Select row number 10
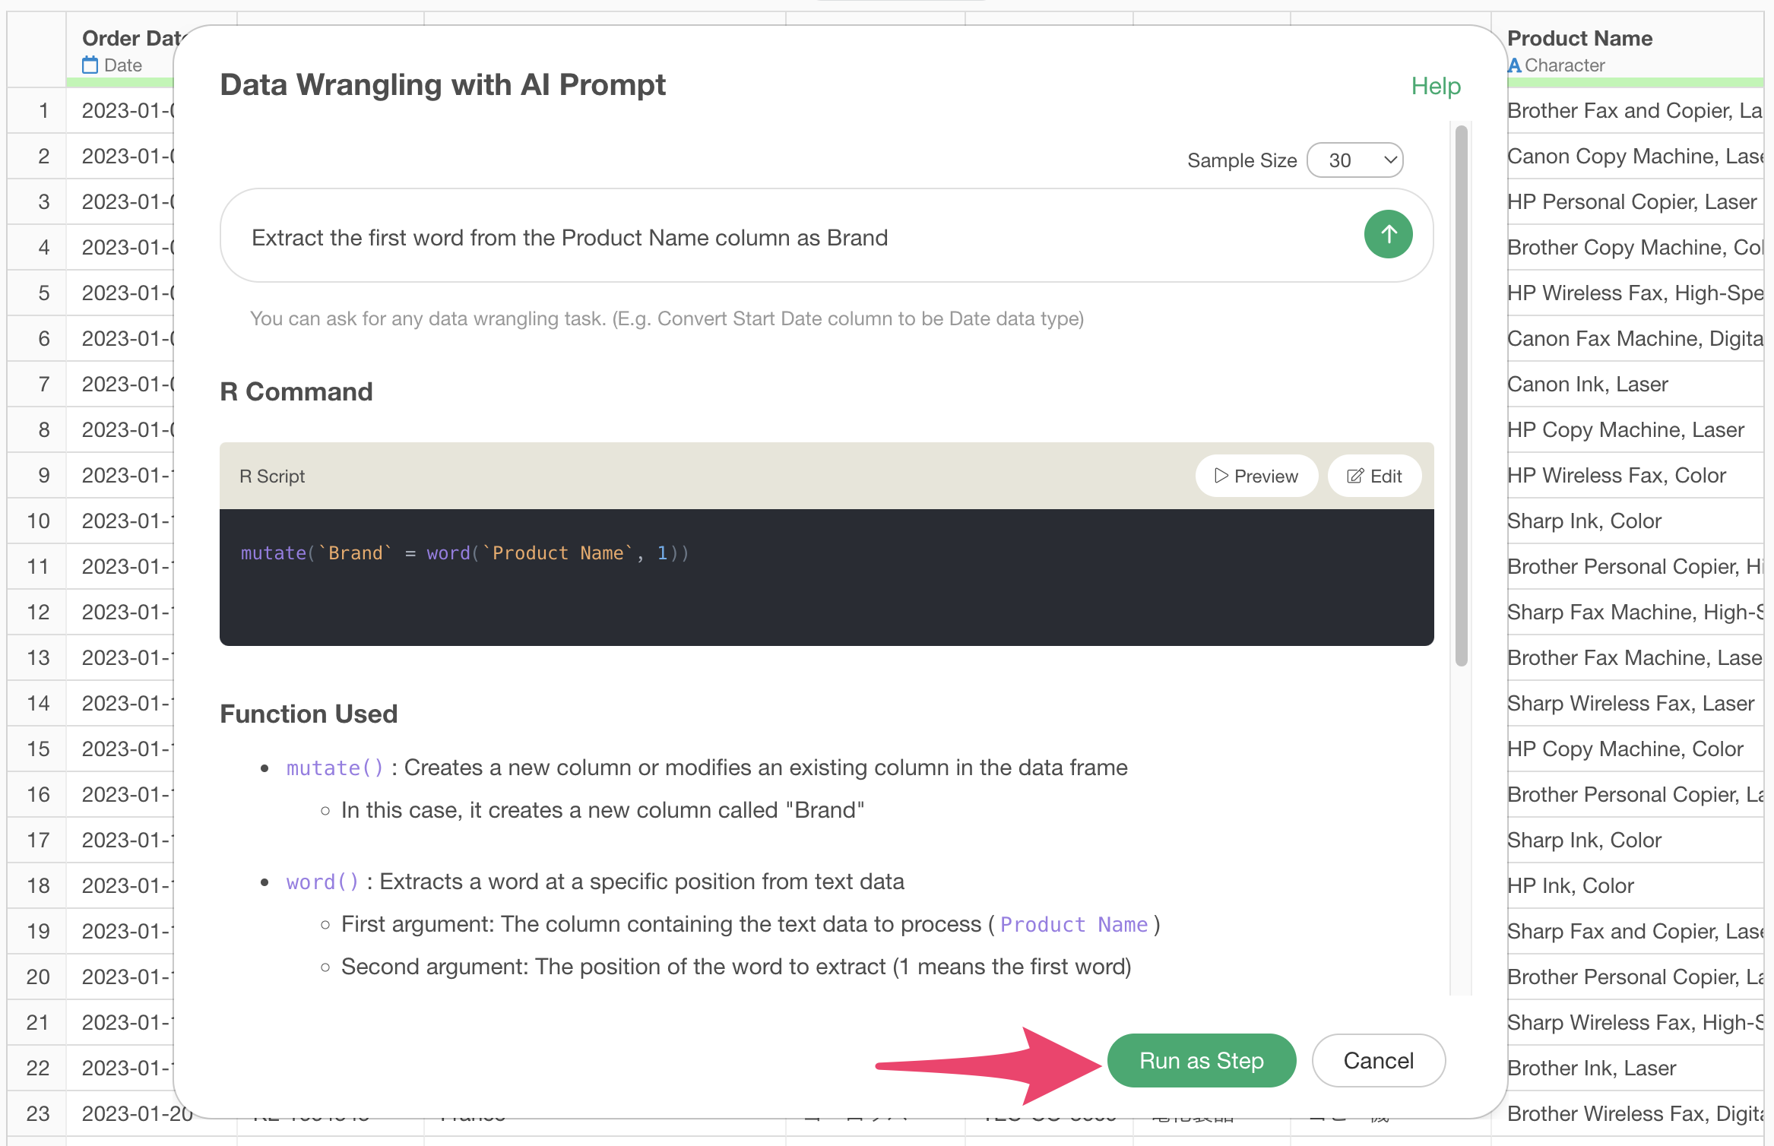 (x=38, y=521)
